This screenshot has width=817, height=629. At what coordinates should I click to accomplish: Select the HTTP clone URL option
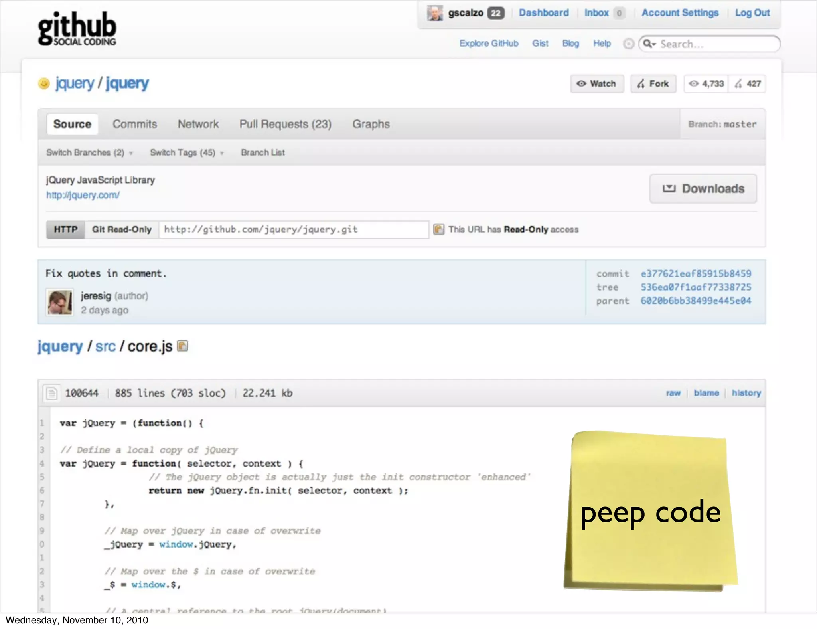coord(66,229)
